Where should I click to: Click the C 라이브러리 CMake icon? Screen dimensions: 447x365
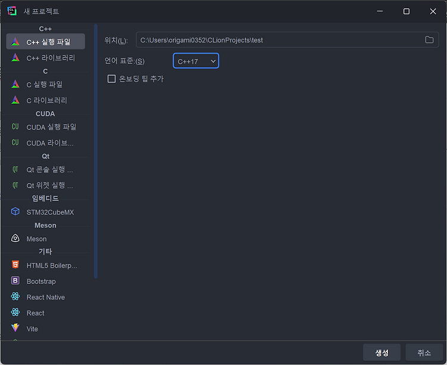click(x=15, y=100)
